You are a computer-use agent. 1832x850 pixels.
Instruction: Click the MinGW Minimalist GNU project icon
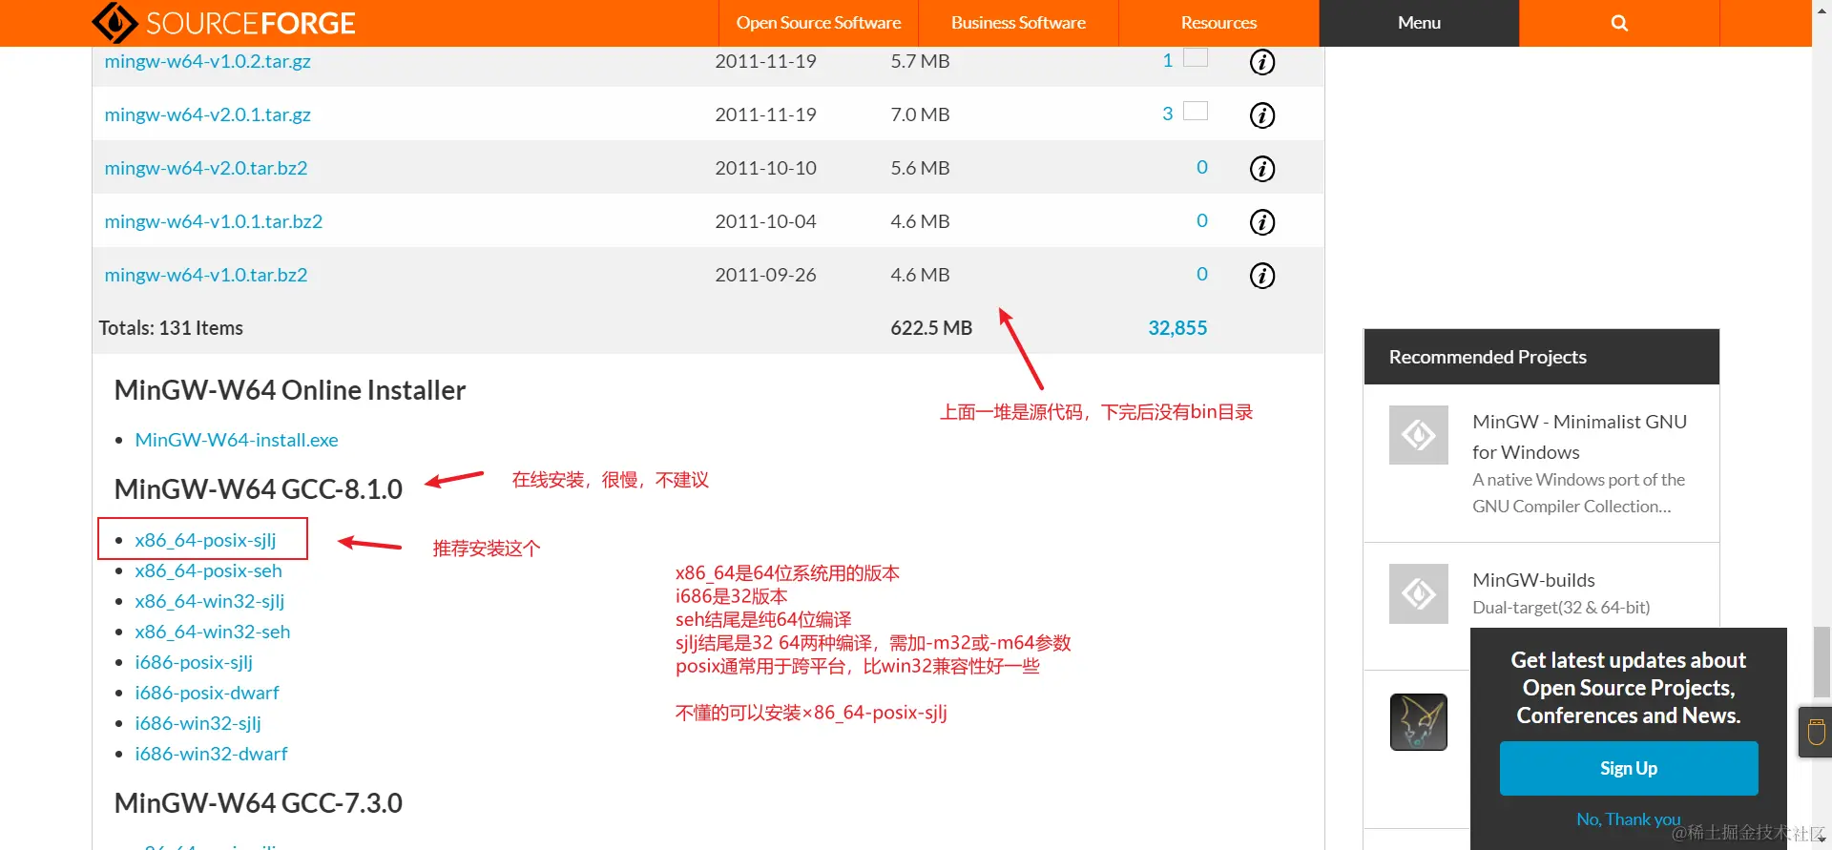[1419, 435]
